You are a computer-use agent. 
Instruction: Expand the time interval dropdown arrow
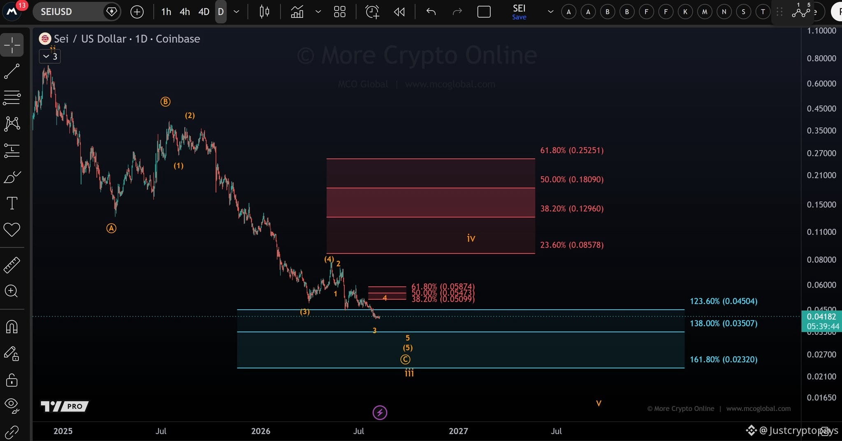click(237, 12)
